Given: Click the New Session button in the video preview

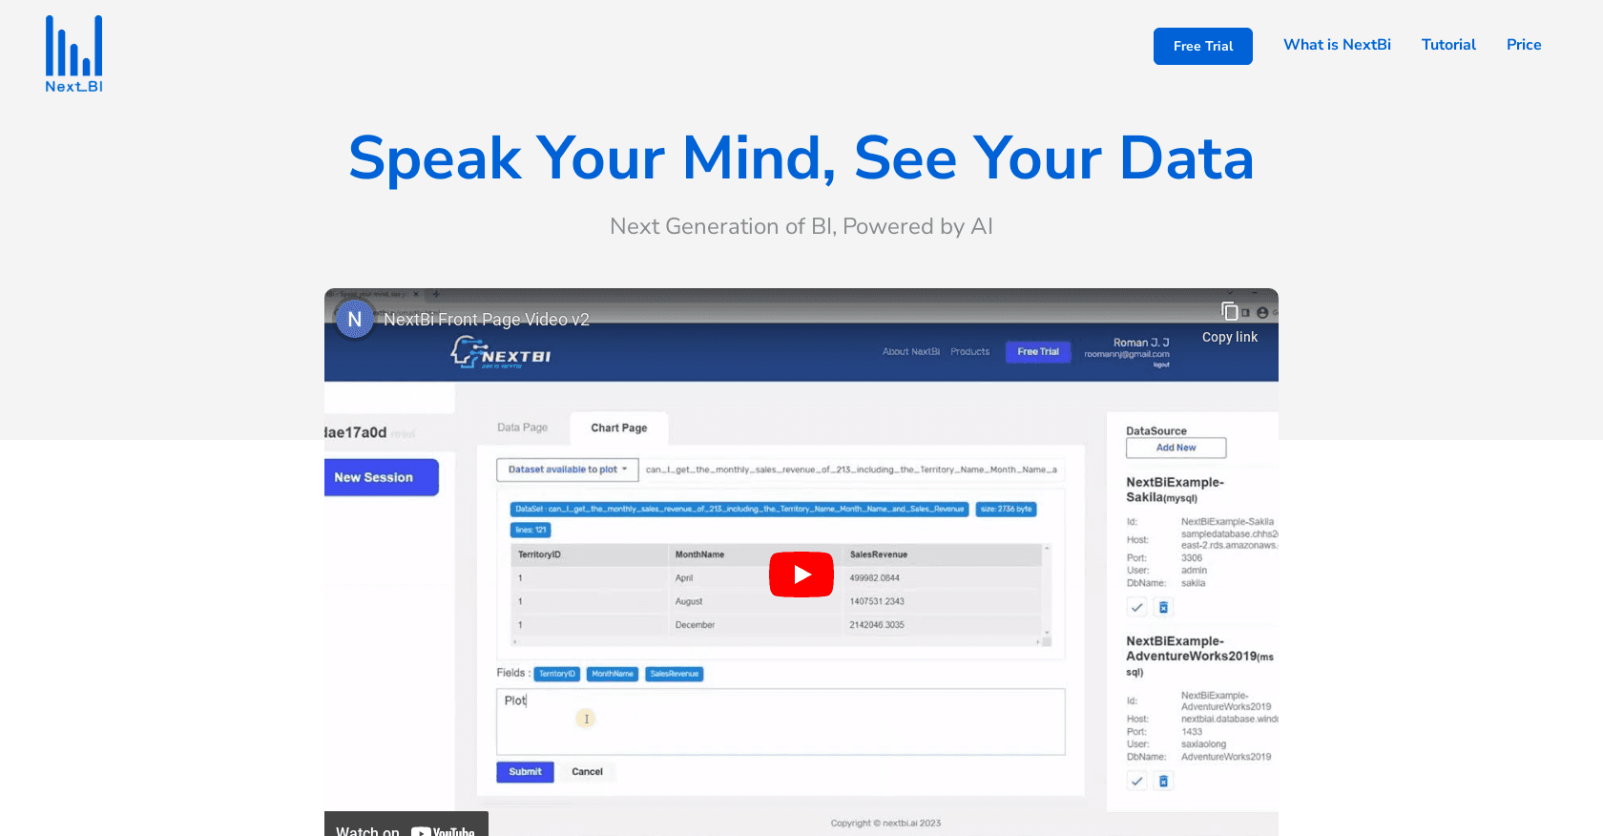Looking at the screenshot, I should (x=381, y=477).
